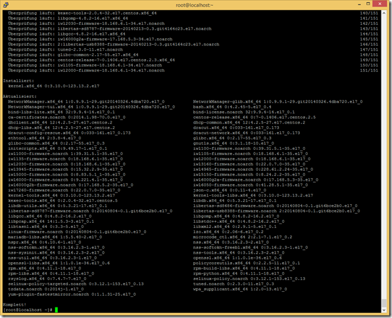
Task: Click the glibc-common.x86_64 updated entry
Action: click(57, 143)
